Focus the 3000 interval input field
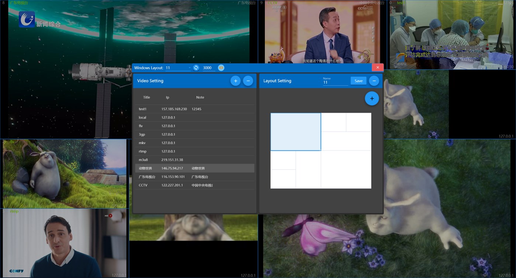Viewport: 516px width, 278px height. pos(209,67)
